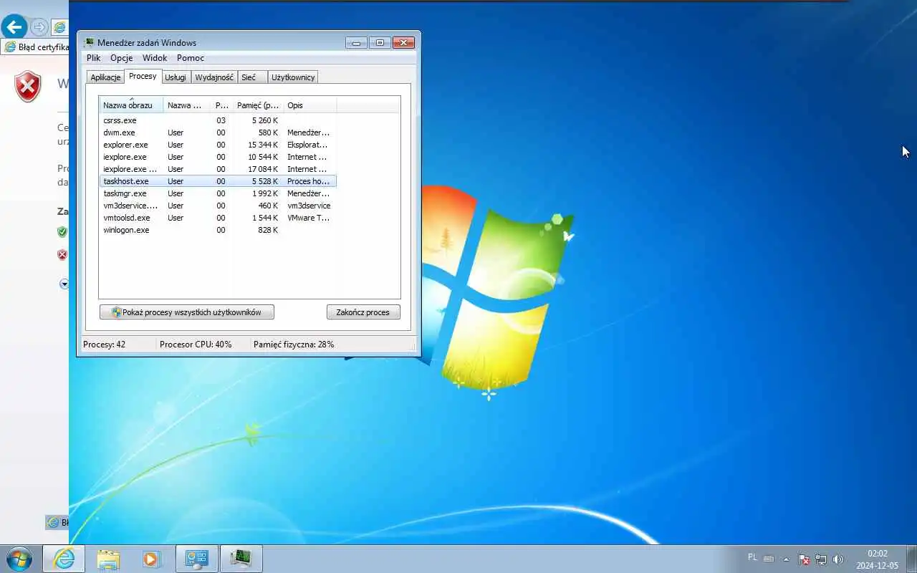This screenshot has height=573, width=917.
Task: Open the Wydajność tab
Action: 214,77
